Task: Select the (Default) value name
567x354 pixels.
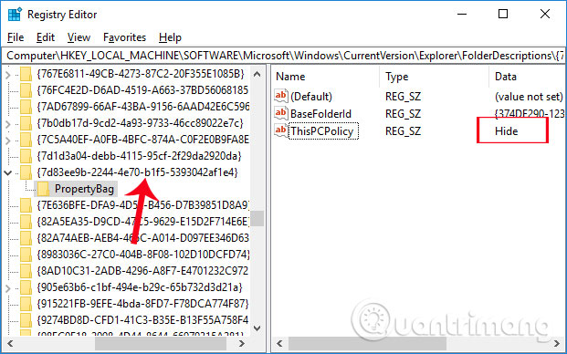Action: tap(311, 97)
